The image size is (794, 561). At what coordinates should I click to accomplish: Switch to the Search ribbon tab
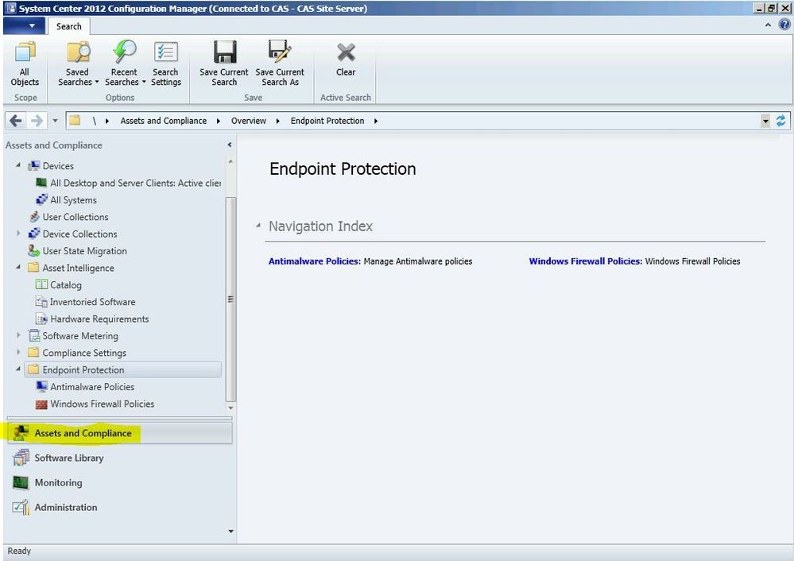point(69,26)
